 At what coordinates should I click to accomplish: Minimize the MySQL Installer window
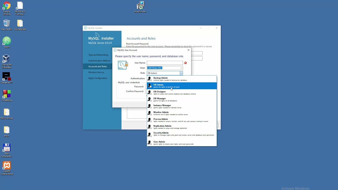click(201, 28)
